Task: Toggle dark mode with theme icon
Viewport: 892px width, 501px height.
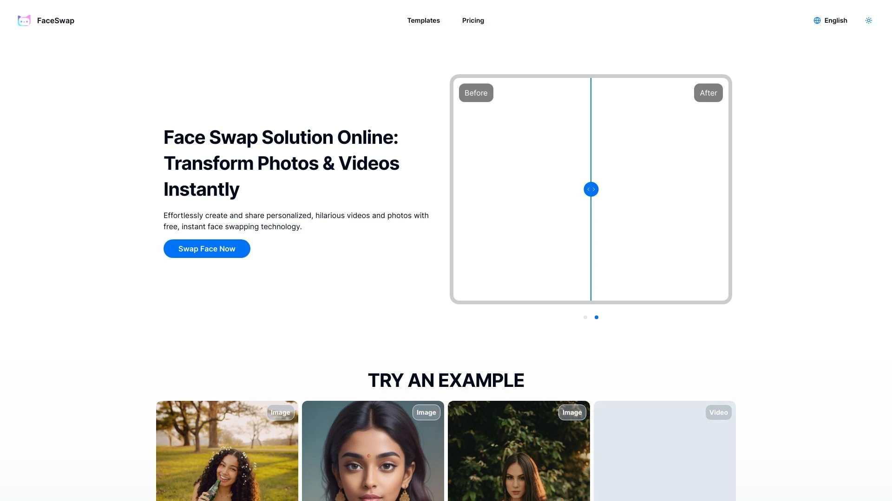Action: coord(869,20)
